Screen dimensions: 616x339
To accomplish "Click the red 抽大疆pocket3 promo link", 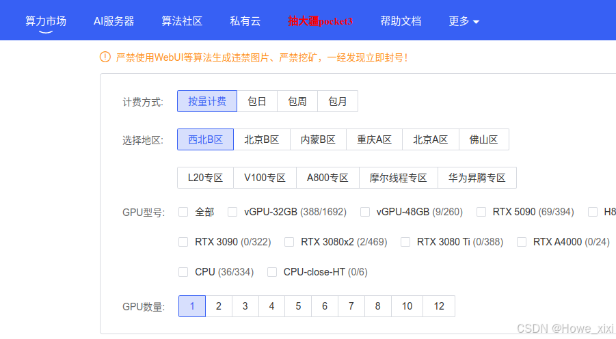I will click(320, 21).
